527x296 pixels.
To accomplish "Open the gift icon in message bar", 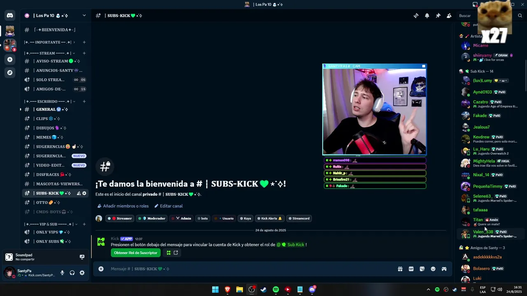I will click(x=400, y=269).
